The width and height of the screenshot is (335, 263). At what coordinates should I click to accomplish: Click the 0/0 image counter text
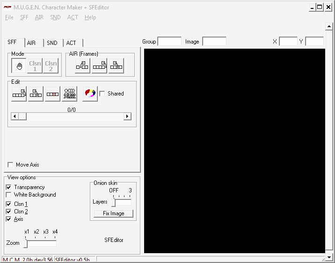point(72,110)
